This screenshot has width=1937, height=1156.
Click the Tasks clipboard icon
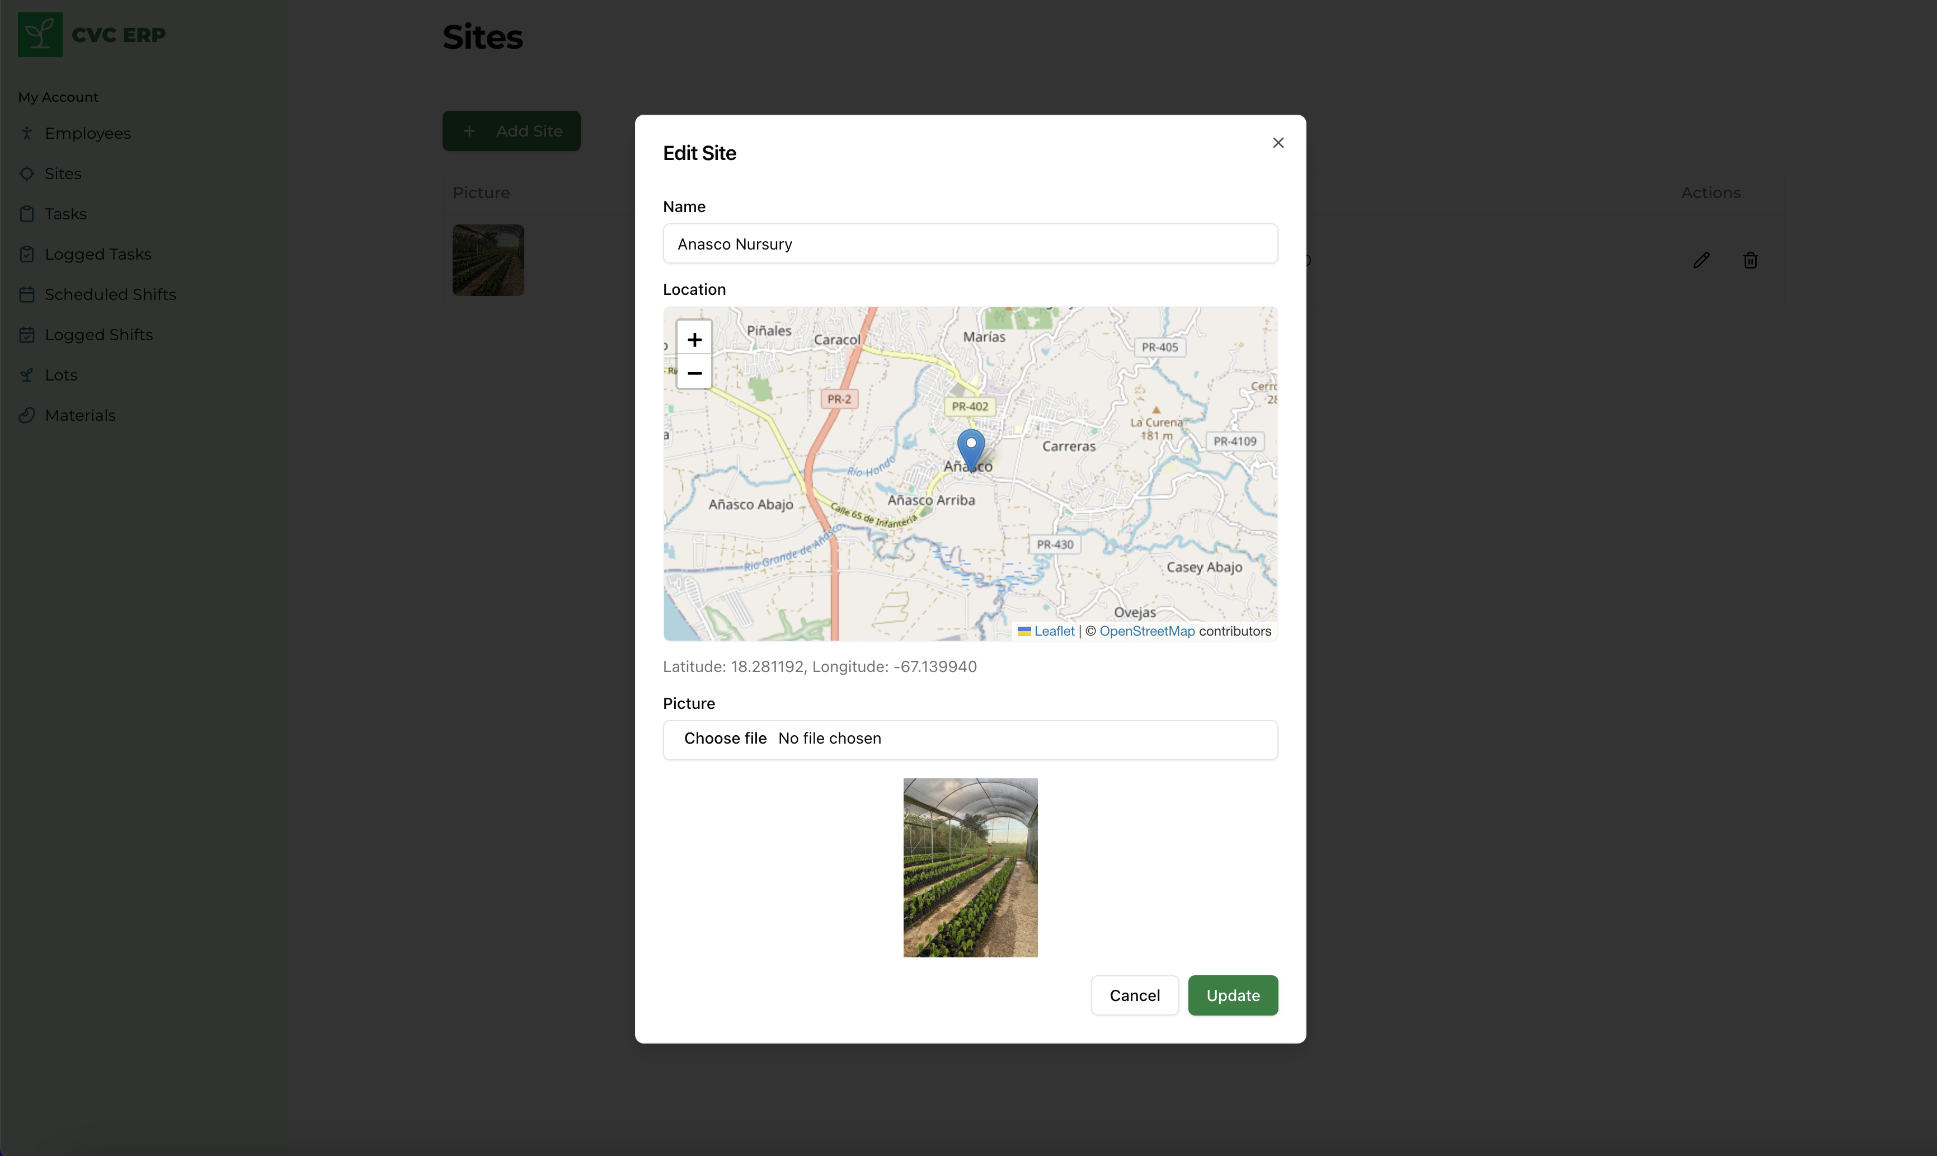pyautogui.click(x=27, y=213)
